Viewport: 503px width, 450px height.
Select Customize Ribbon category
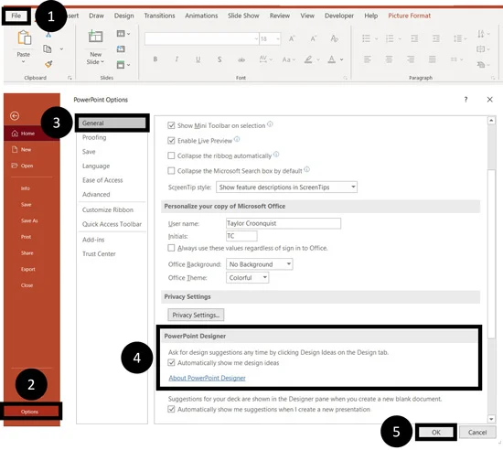tap(108, 209)
